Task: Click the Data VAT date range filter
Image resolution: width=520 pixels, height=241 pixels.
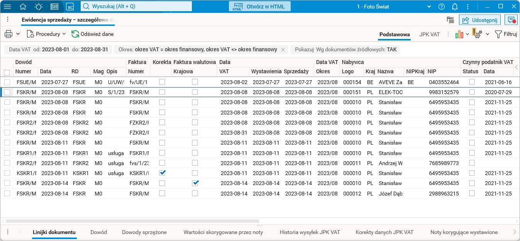Action: (x=58, y=49)
